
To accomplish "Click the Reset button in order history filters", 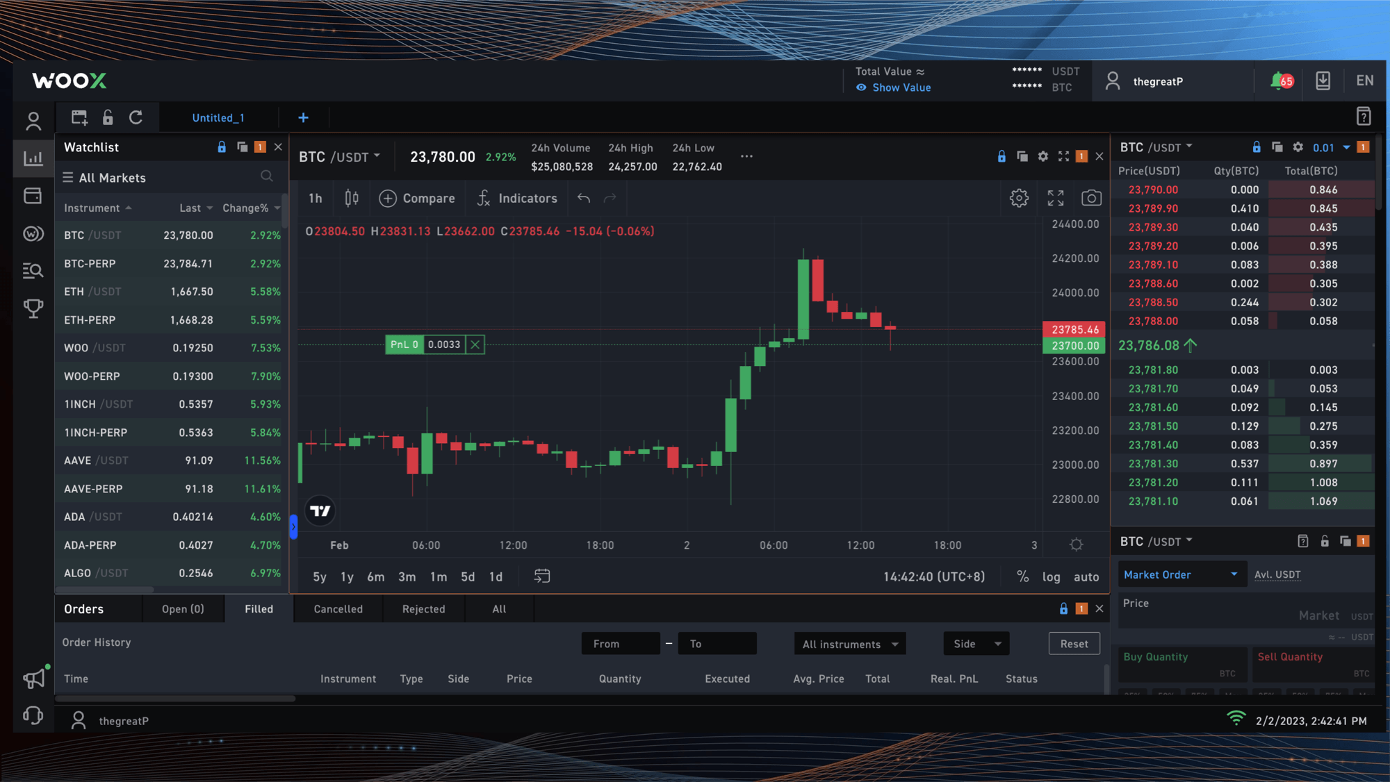I will (1074, 643).
